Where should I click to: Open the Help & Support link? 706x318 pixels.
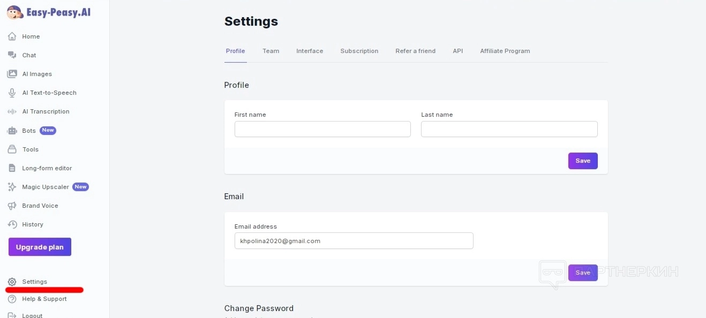point(44,299)
